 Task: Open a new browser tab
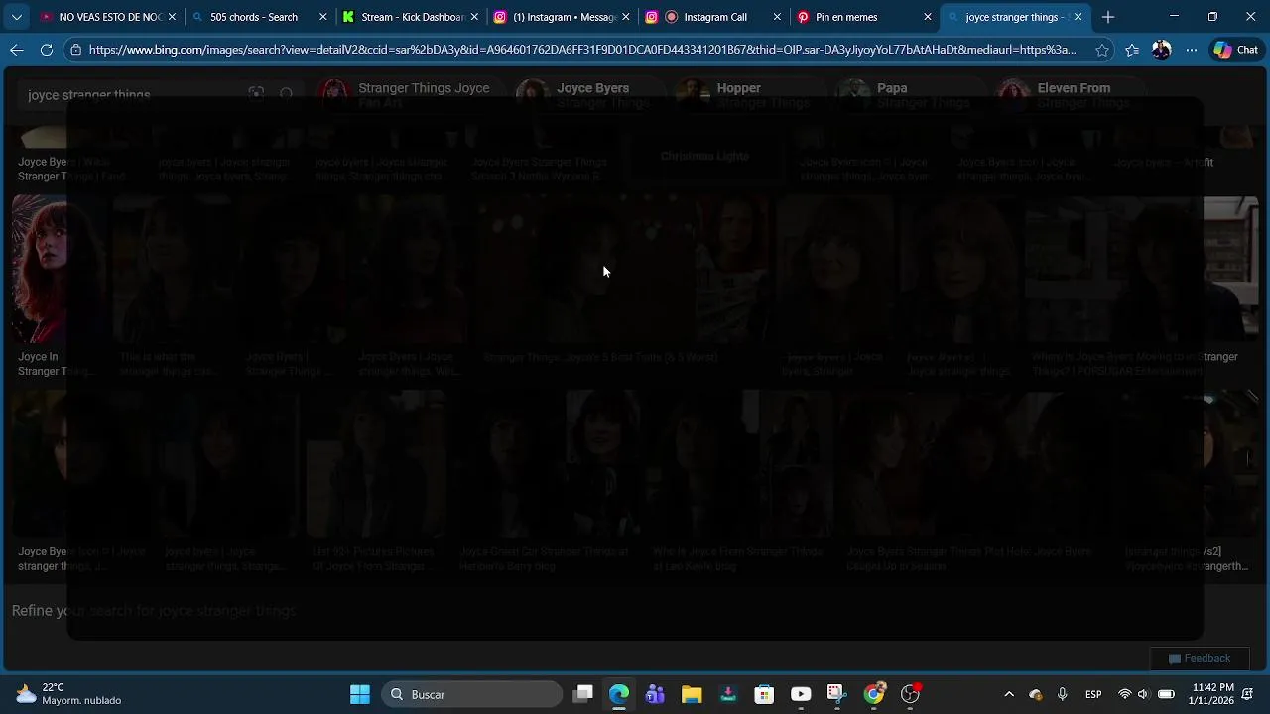click(1108, 17)
